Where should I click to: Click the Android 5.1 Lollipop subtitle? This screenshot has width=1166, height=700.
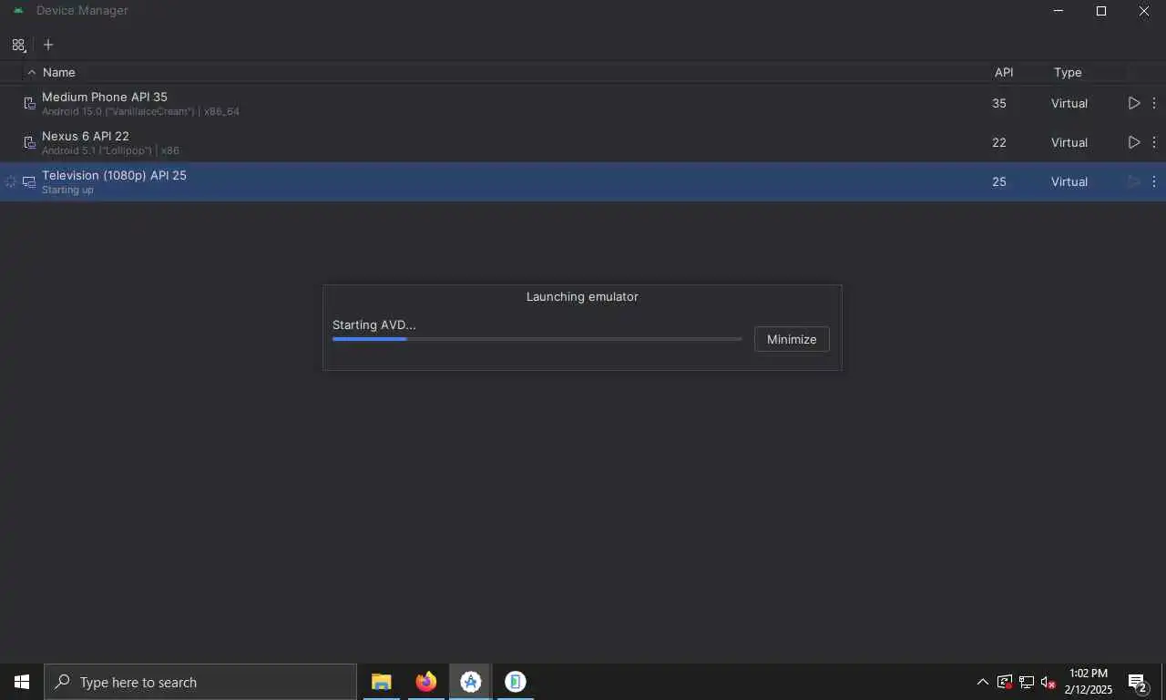pyautogui.click(x=110, y=150)
